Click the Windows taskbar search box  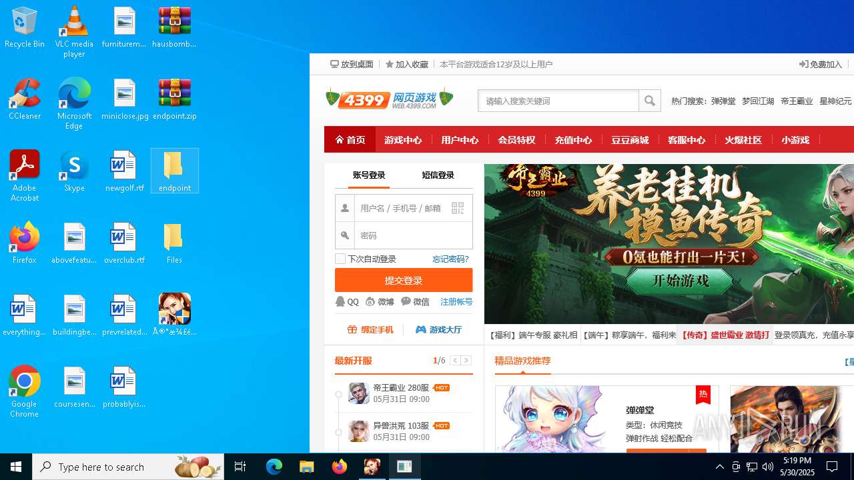(x=128, y=467)
